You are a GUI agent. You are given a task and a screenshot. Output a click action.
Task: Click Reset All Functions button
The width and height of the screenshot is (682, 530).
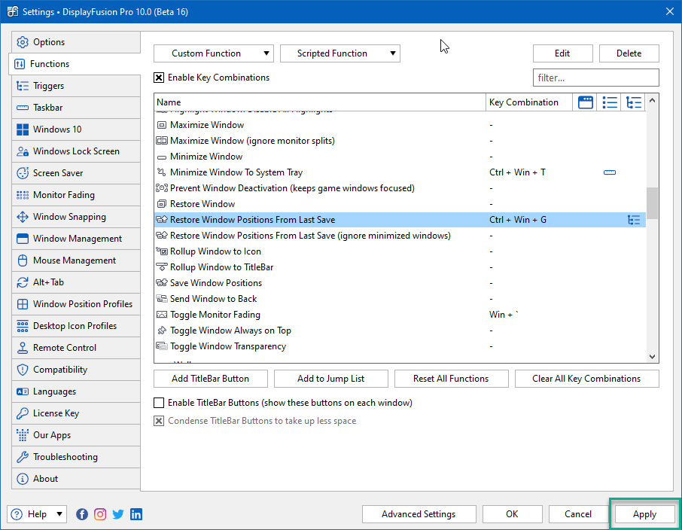(451, 379)
